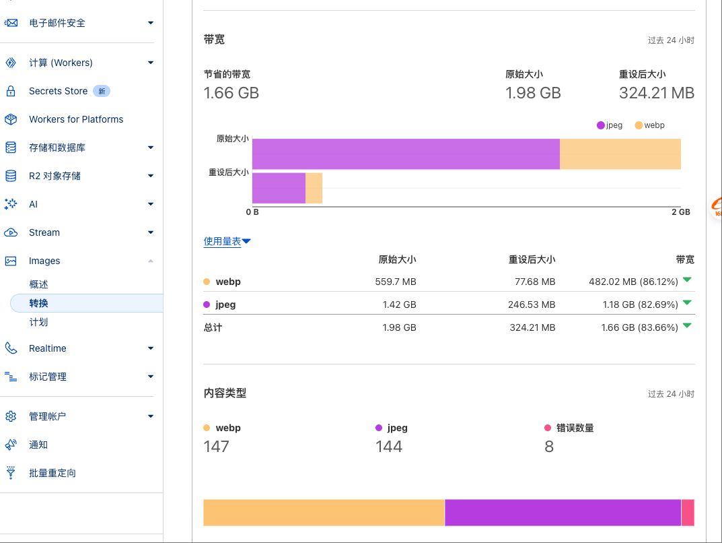The height and width of the screenshot is (543, 722).
Task: Click the 246.53 MB cell in jpeg row
Action: pyautogui.click(x=532, y=305)
